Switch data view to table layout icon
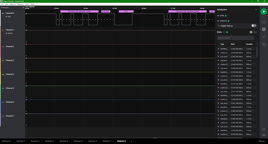This screenshot has height=144, width=268. [x=251, y=32]
